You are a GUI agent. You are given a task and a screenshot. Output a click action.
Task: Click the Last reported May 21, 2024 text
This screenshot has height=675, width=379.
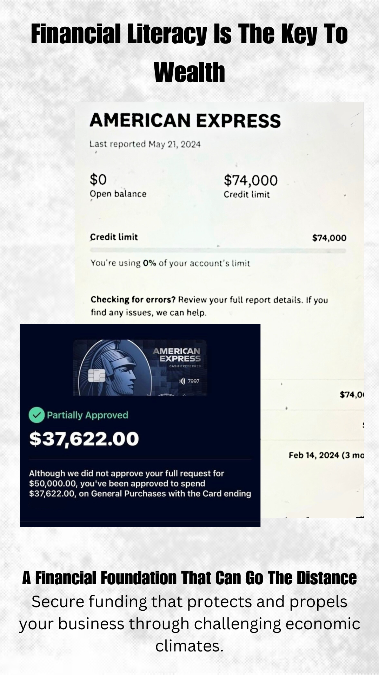pos(145,144)
